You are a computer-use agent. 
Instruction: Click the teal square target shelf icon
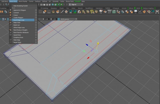(114, 12)
